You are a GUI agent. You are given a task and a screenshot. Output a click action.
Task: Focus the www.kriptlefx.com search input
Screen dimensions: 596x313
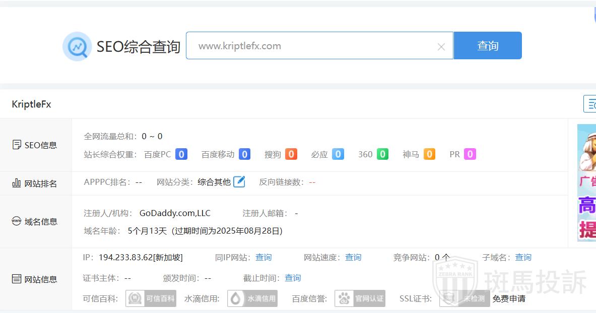point(312,46)
